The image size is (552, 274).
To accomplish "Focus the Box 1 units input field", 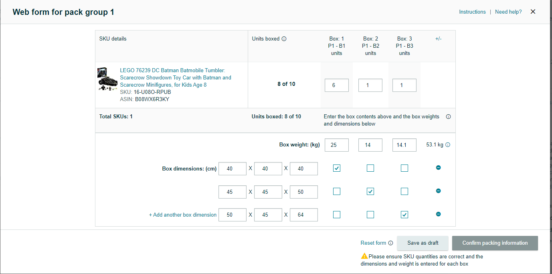I will 336,85.
